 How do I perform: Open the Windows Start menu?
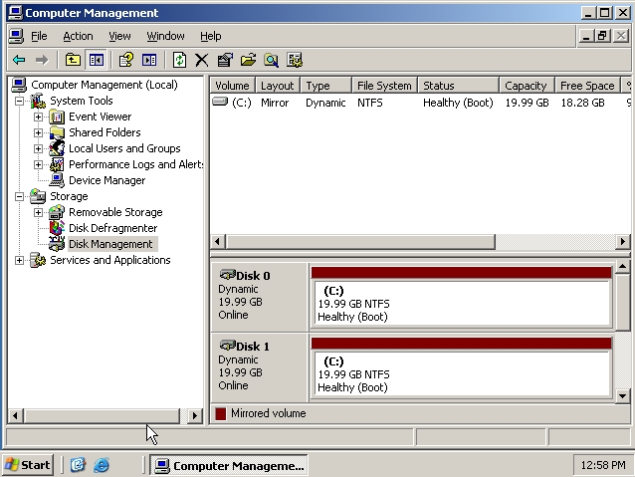28,465
